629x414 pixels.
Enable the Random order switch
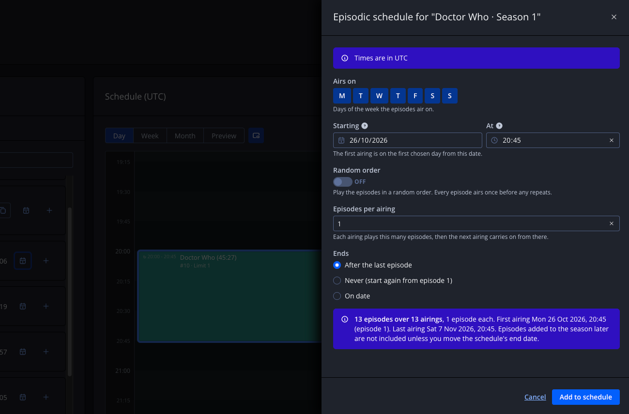point(343,182)
